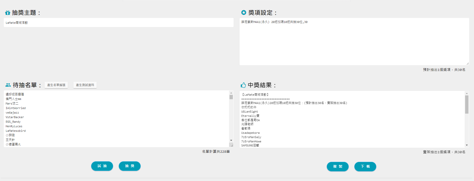This screenshot has width=474, height=181.
Task: Click the gift icon beside 抽獎主題
Action: coord(8,13)
